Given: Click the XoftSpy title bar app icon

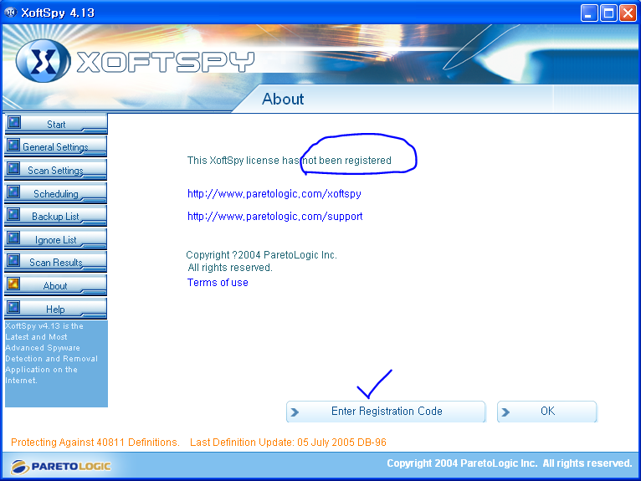Looking at the screenshot, I should tap(11, 13).
